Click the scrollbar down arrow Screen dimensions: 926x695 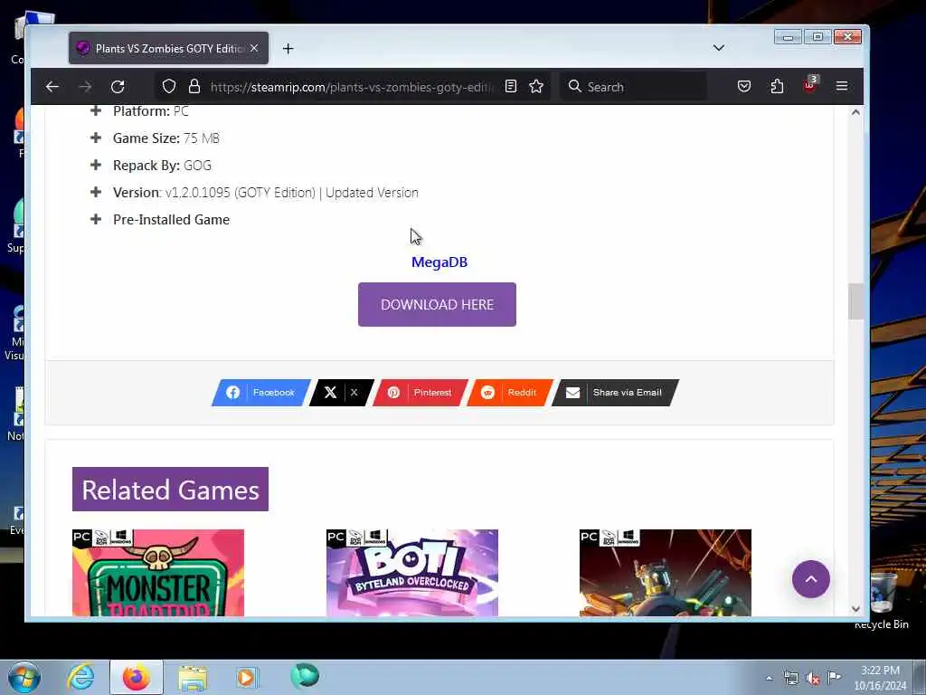855,609
